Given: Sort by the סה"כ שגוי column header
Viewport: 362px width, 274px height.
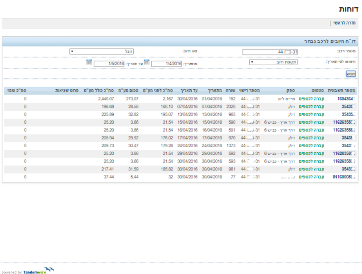Looking at the screenshot, I should 16,90.
